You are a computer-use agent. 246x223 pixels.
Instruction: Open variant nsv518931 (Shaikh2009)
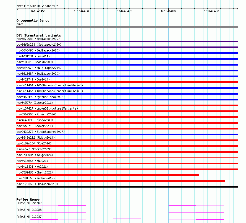coord(35,62)
